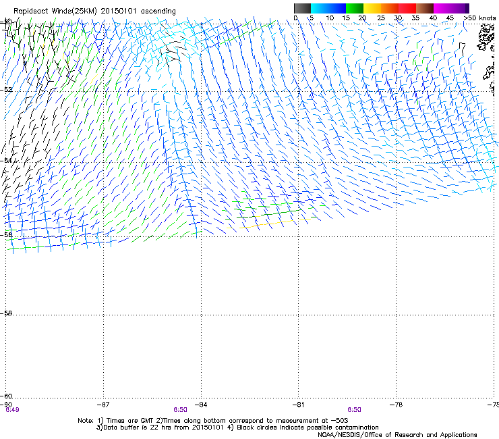This screenshot has height=439, width=499.
Task: Click the '-78' longitude axis label
Action: (396, 405)
